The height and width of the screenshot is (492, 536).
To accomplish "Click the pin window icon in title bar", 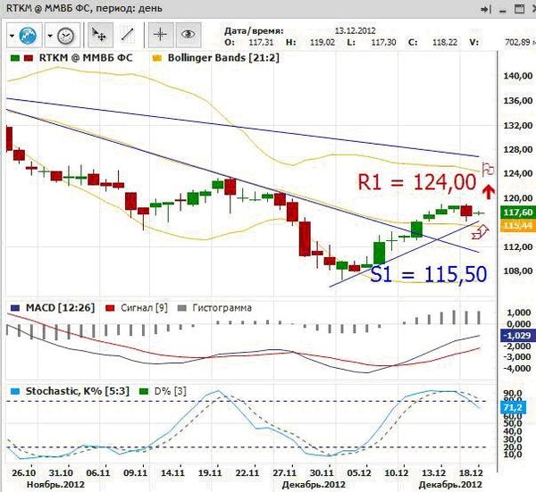I will tap(486, 9).
